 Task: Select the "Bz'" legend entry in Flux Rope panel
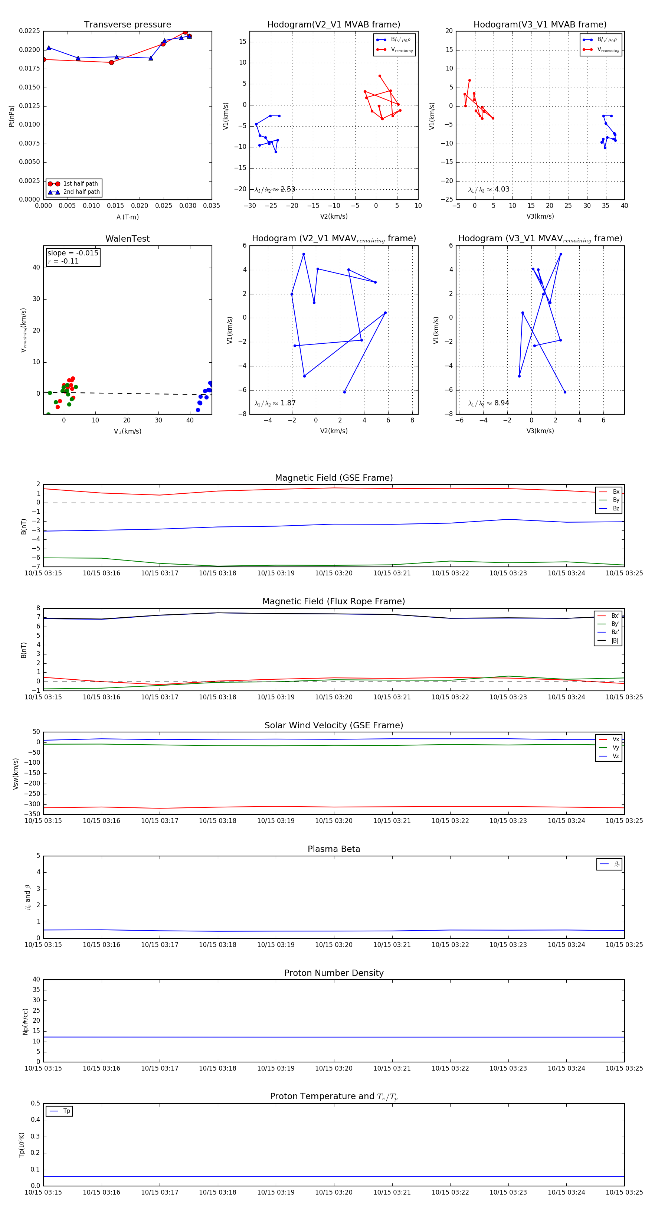pyautogui.click(x=609, y=632)
